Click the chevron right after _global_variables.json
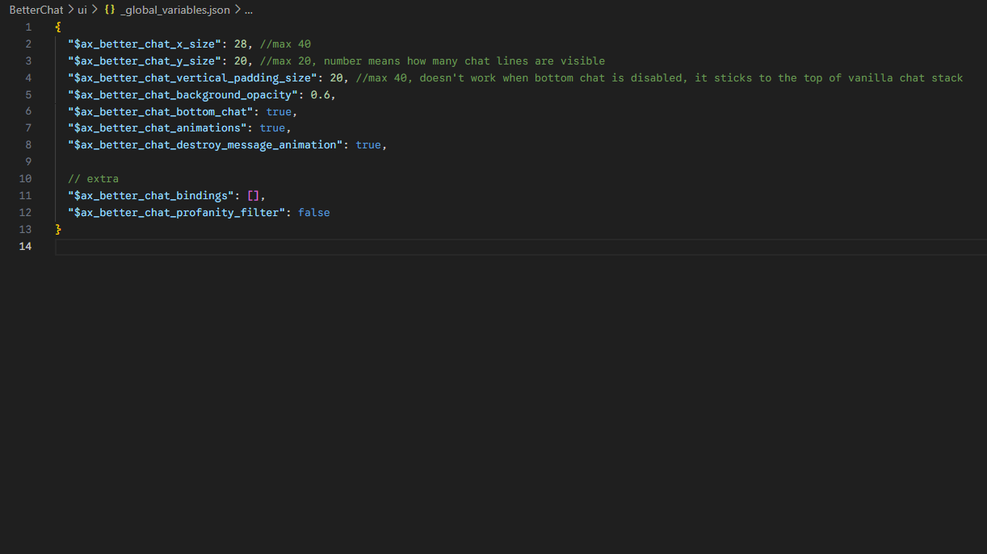The width and height of the screenshot is (987, 554). coord(237,10)
